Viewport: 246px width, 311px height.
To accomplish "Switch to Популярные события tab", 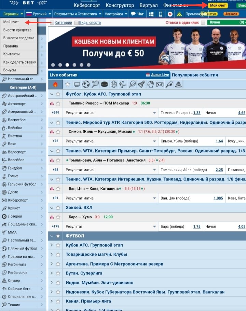I will pyautogui.click(x=195, y=75).
